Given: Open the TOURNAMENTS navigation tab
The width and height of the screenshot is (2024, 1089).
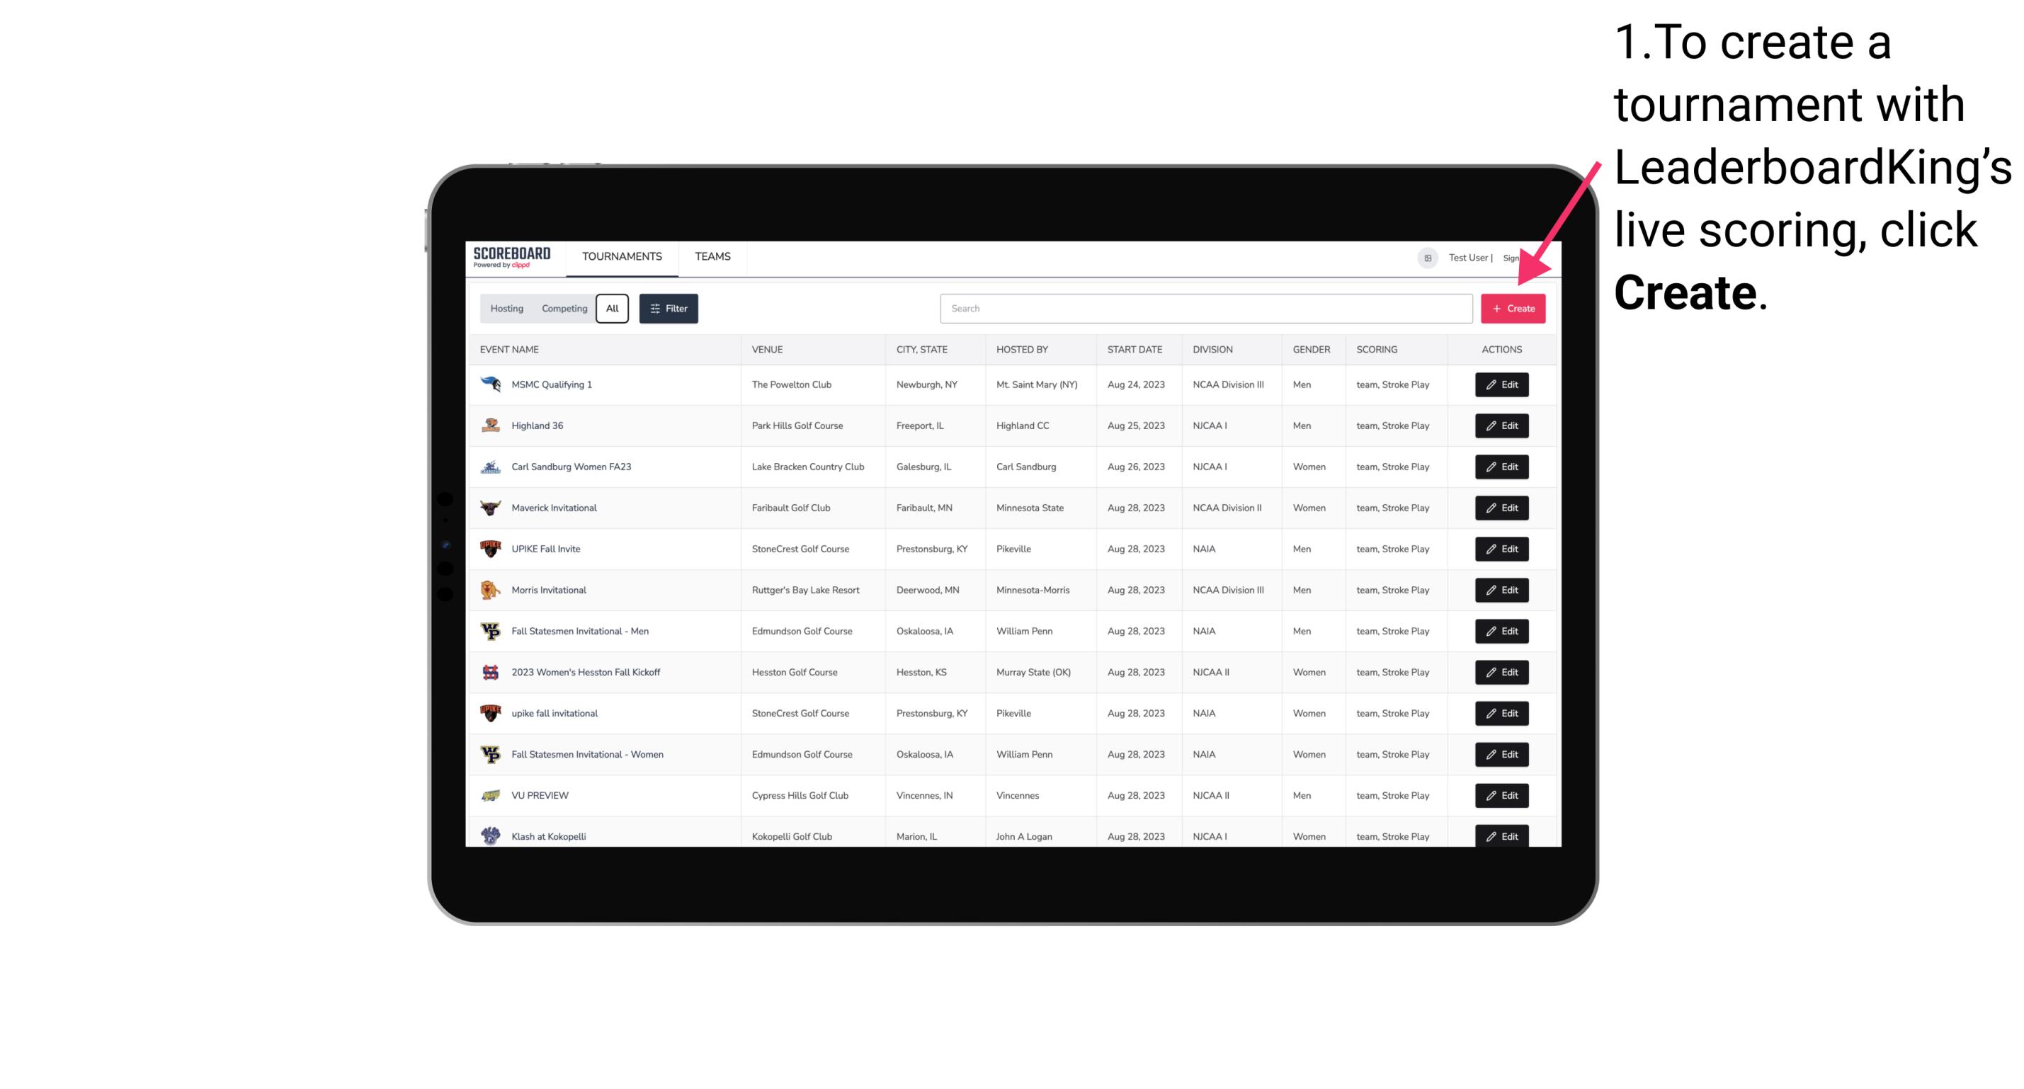Looking at the screenshot, I should [621, 256].
